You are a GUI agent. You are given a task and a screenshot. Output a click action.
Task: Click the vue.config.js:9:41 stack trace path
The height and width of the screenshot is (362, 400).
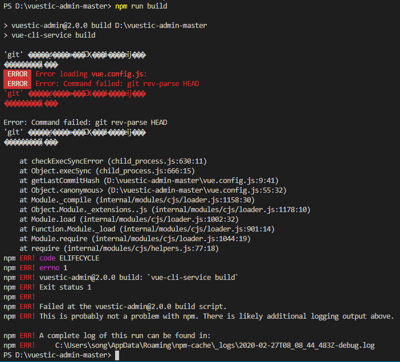pos(191,181)
